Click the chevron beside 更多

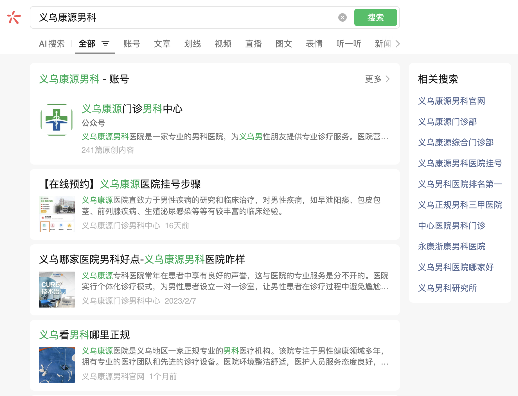pos(388,79)
